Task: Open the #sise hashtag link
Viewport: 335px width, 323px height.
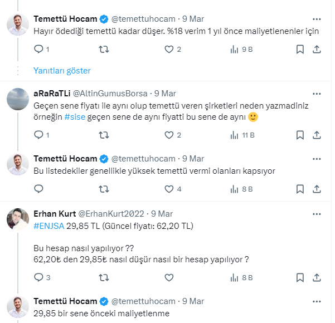Action: [76, 117]
